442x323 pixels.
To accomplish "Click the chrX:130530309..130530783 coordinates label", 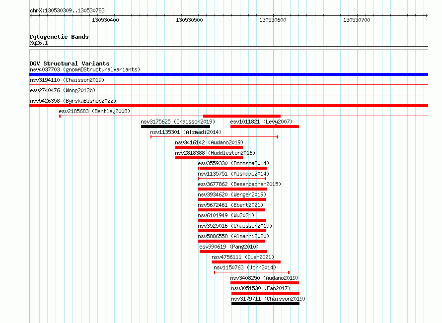I will [x=67, y=10].
